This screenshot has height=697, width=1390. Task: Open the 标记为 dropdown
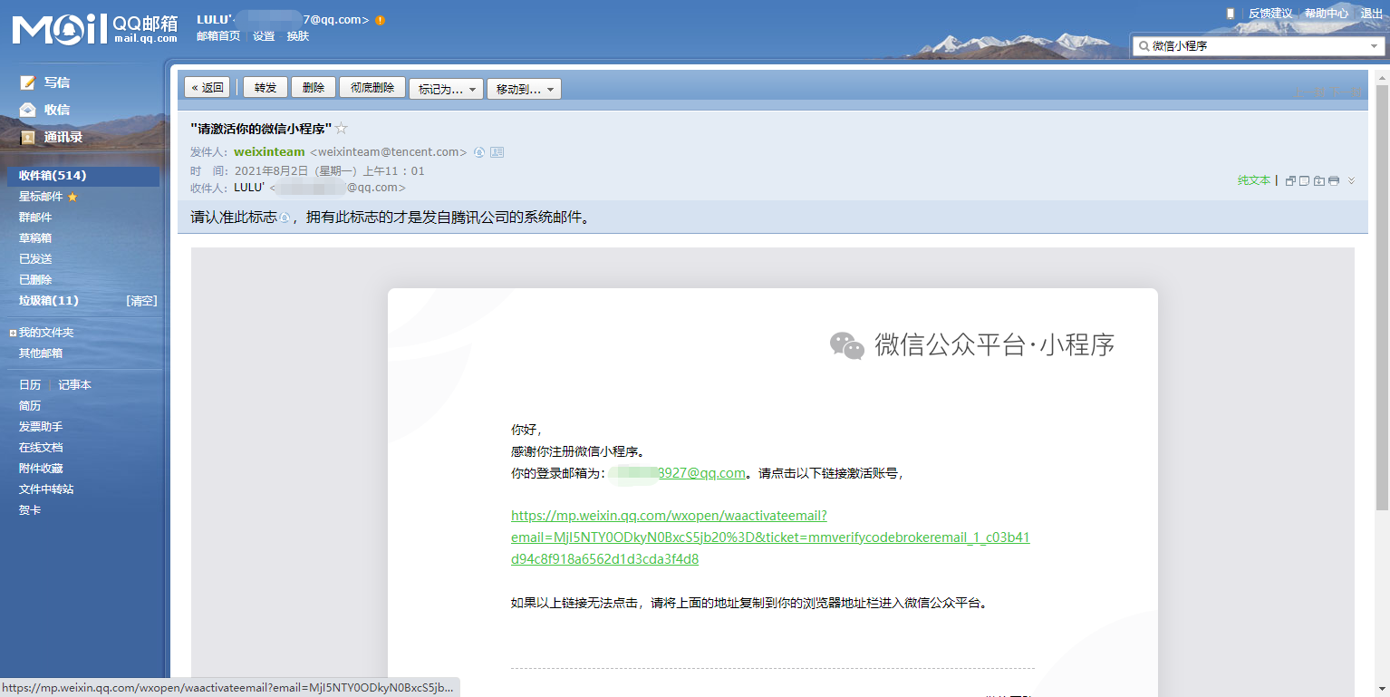point(447,89)
